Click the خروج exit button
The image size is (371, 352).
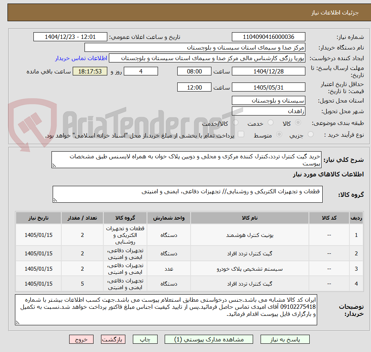coord(81,339)
